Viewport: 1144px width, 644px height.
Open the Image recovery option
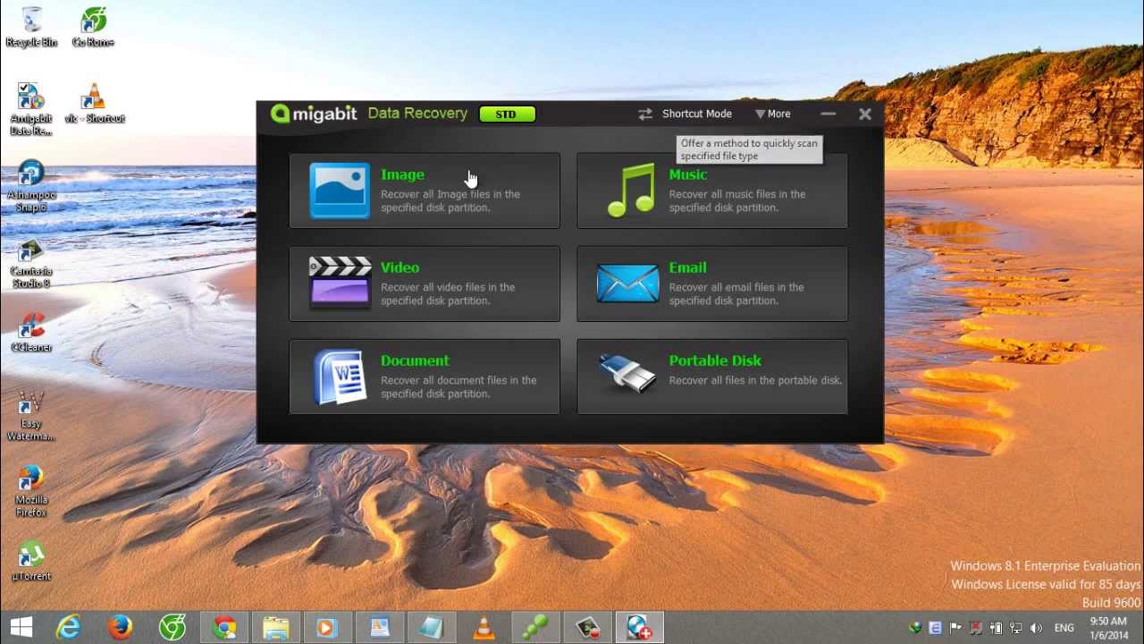pyautogui.click(x=425, y=191)
